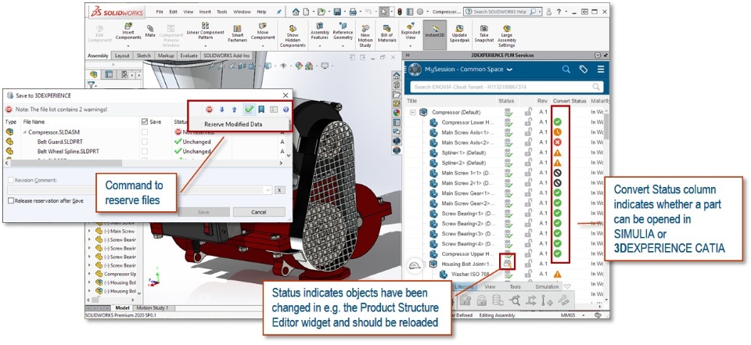The width and height of the screenshot is (751, 345).
Task: Collapse the Compressor (Default) tree node
Action: [412, 112]
